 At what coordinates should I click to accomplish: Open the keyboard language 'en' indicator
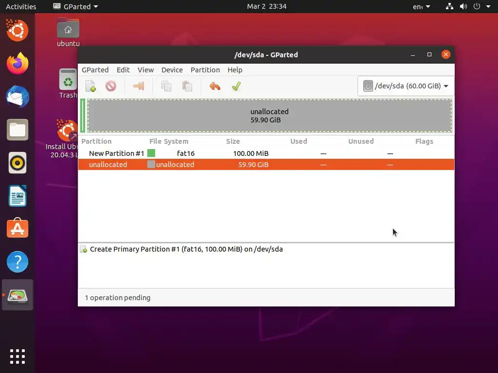(x=422, y=6)
